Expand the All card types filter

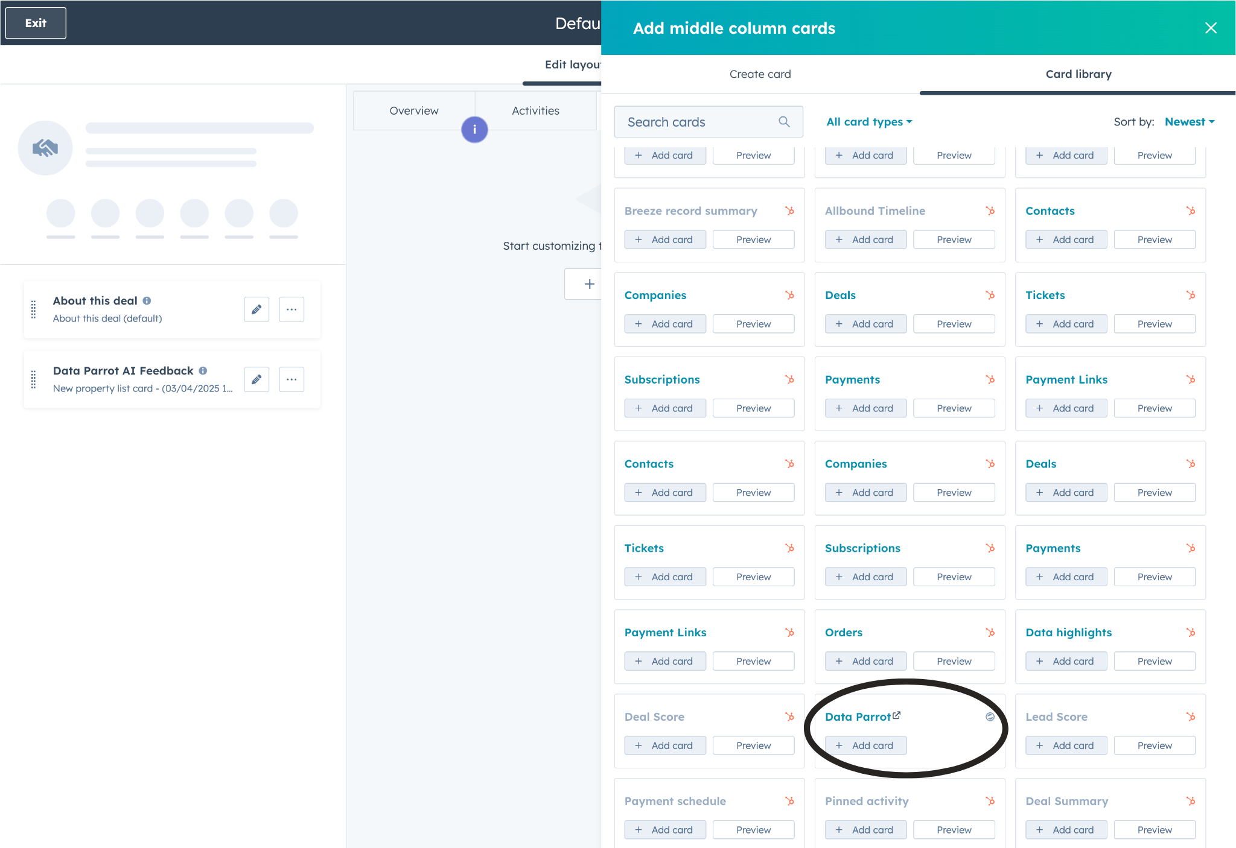(868, 122)
